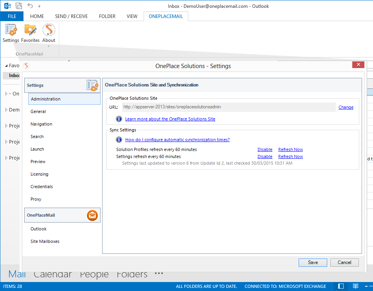Viewport: 373px width, 291px height.
Task: Click the Undo icon in title bar
Action: coord(30,6)
